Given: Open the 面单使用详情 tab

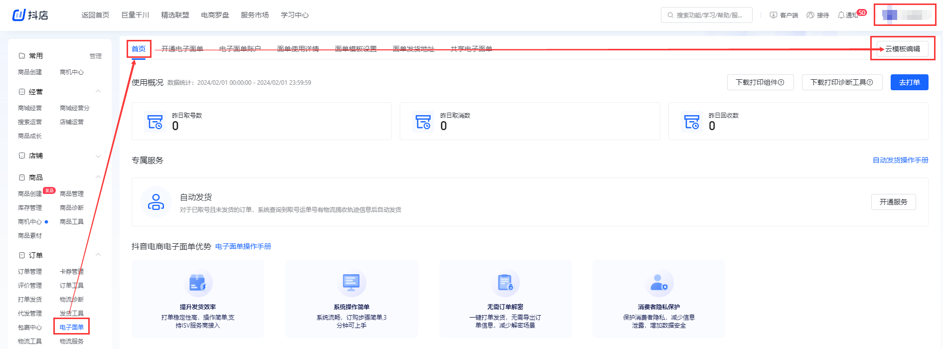Looking at the screenshot, I should [x=298, y=49].
